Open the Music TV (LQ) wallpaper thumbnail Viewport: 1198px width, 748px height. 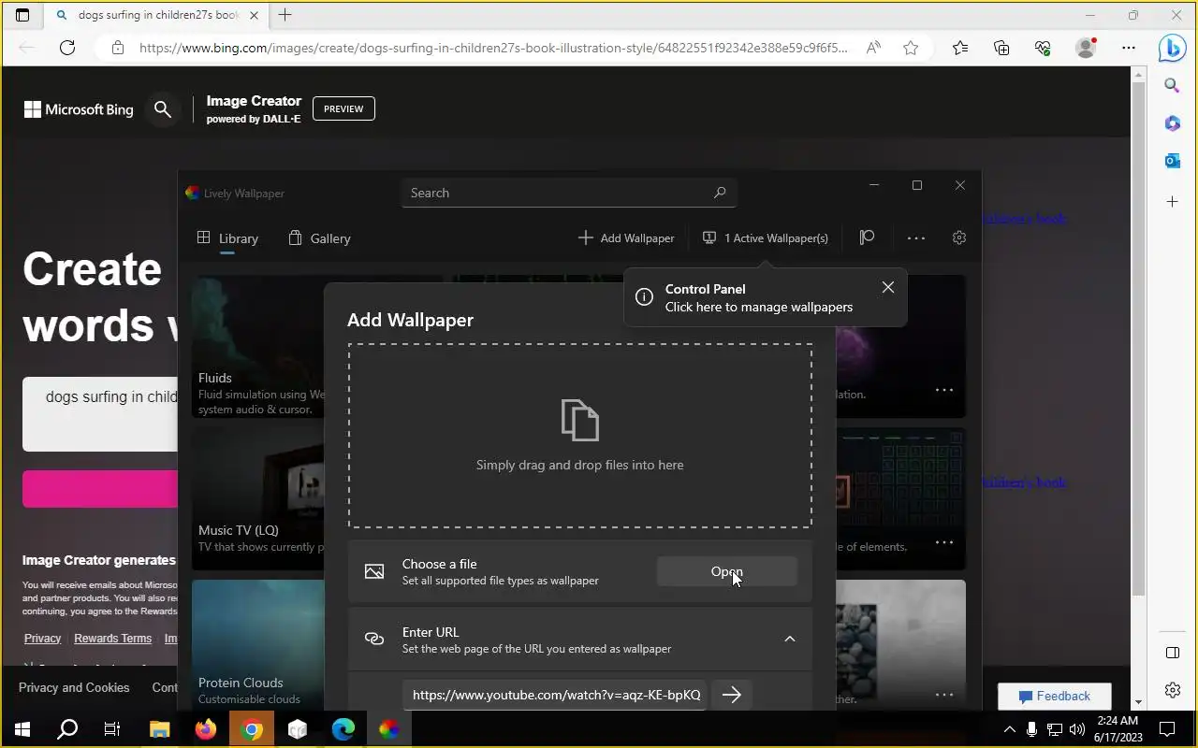point(258,498)
